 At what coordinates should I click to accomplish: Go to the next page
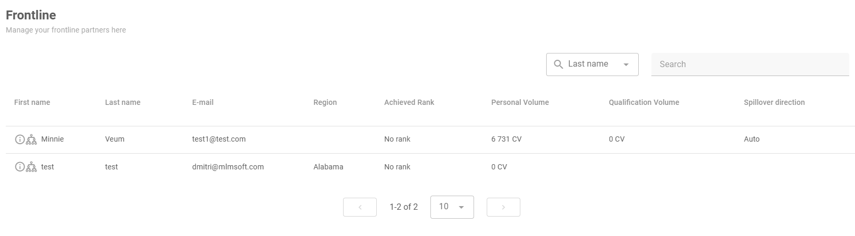pyautogui.click(x=503, y=207)
